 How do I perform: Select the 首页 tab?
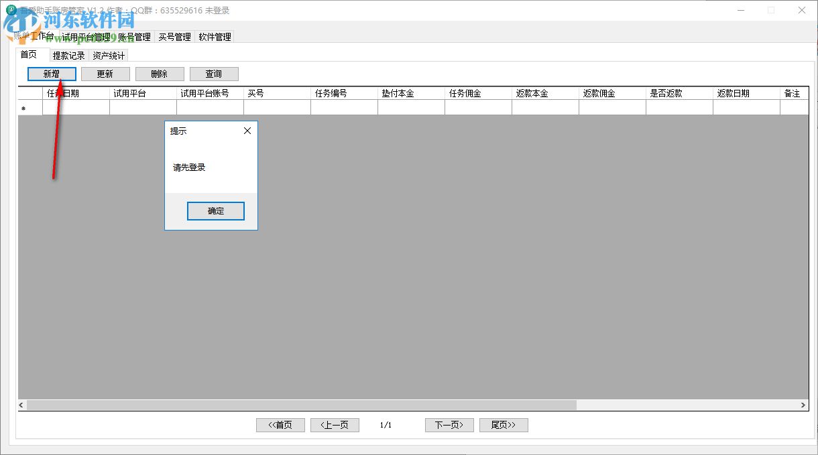coord(30,54)
